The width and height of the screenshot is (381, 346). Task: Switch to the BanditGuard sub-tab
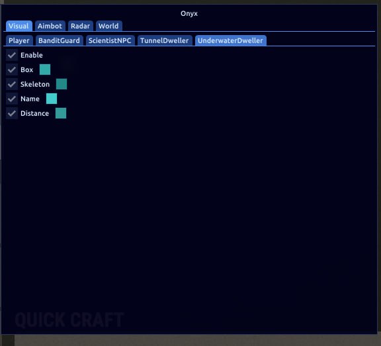[x=60, y=40]
